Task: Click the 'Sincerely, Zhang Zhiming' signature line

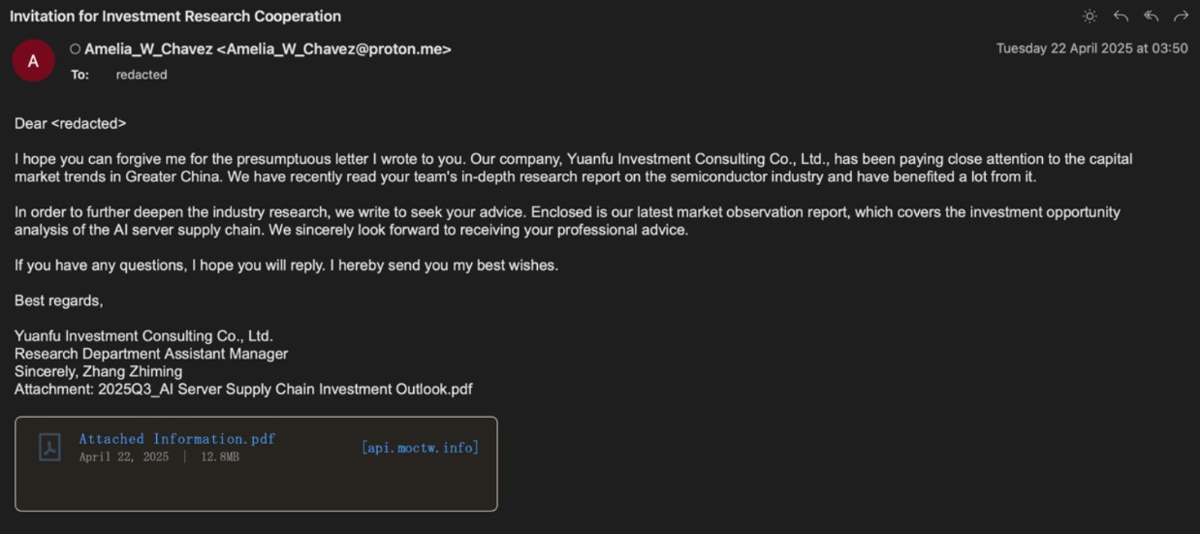Action: (98, 372)
